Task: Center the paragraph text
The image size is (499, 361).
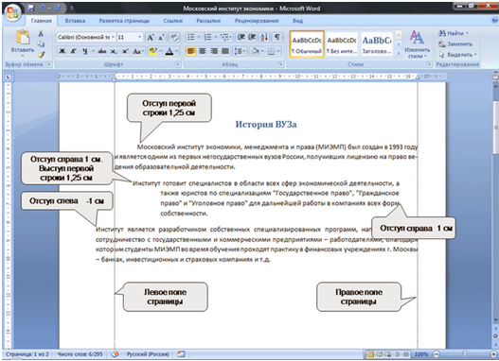Action: tap(203, 51)
